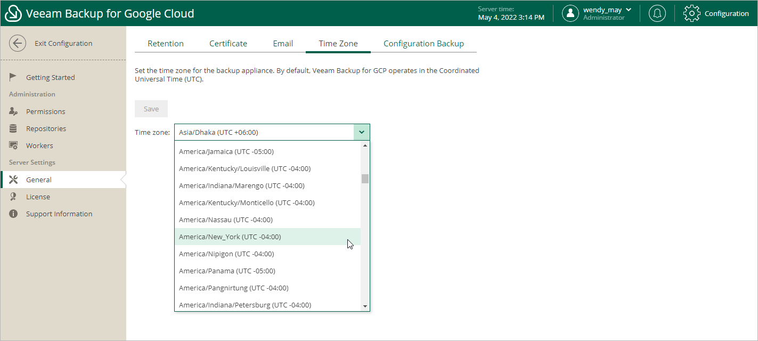Click the Configuration label in the header
This screenshot has height=341, width=758.
[727, 14]
